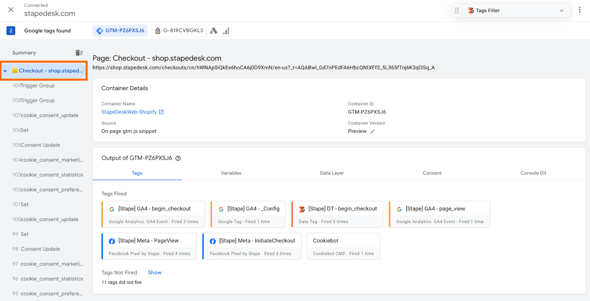Viewport: 590px width, 301px height.
Task: Switch to the Variables tab
Action: pyautogui.click(x=231, y=173)
